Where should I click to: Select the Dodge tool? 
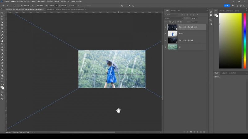[2, 60]
